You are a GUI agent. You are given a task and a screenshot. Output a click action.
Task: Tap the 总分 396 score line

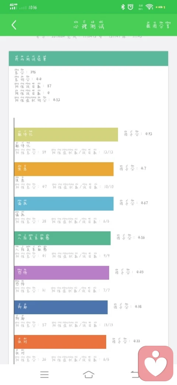click(25, 71)
